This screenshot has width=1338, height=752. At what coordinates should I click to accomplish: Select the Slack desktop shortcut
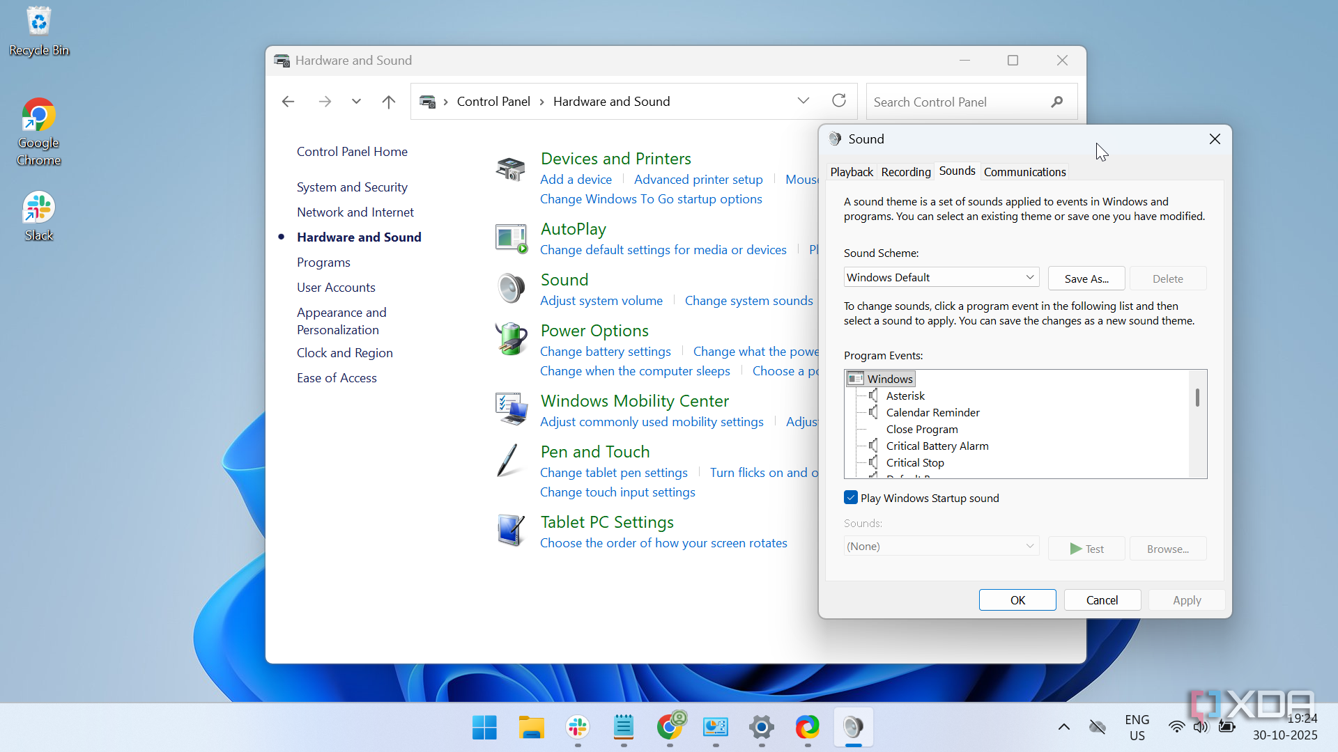pos(38,217)
